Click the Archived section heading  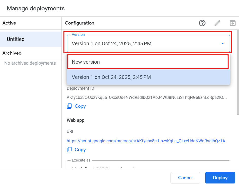12,53
